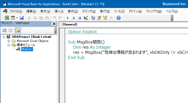Screen dimensions: 188x103
Task: Expand the Microsoft Excel Objects folder
Action: (x=9, y=41)
